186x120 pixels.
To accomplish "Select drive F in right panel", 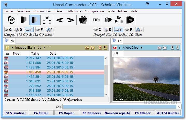I will pos(129,30).
